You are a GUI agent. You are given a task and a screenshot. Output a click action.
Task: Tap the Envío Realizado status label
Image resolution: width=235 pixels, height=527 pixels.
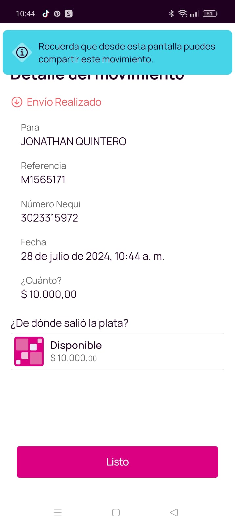[64, 102]
